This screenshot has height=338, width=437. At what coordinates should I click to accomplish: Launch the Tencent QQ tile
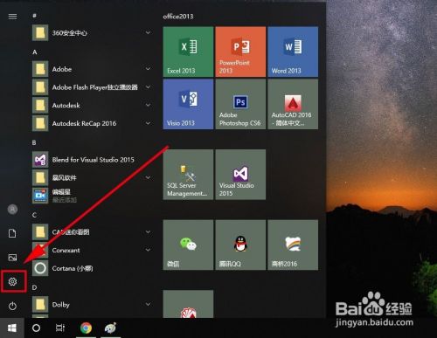pyautogui.click(x=240, y=245)
